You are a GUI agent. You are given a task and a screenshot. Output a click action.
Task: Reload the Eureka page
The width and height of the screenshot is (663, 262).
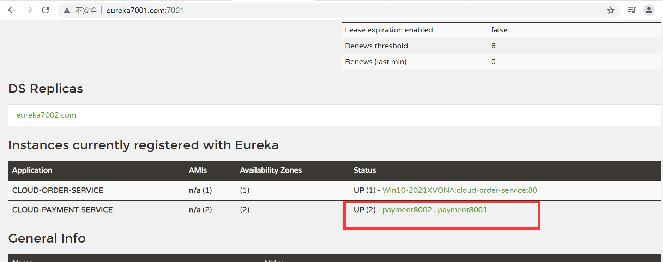click(46, 10)
